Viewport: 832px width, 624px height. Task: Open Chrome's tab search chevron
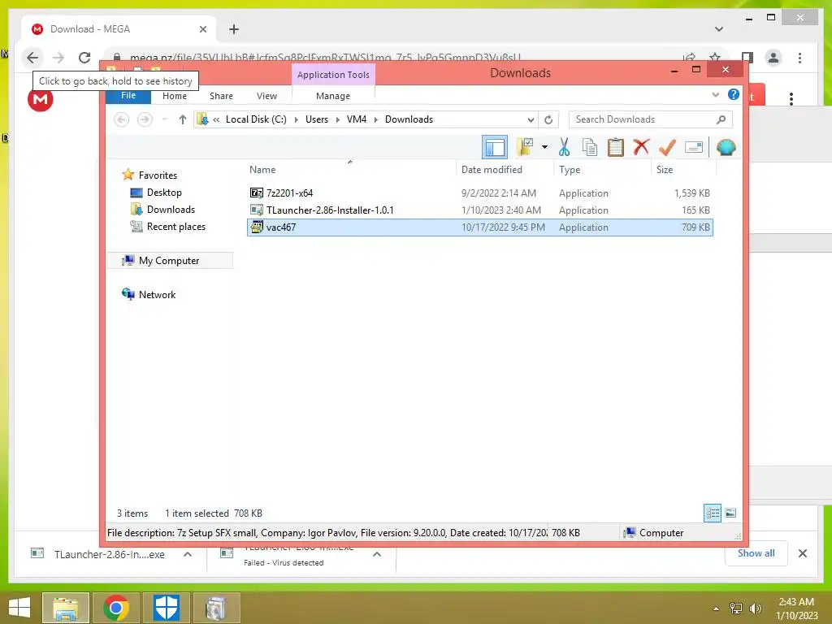pyautogui.click(x=719, y=29)
